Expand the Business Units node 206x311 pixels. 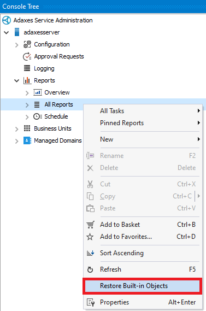(17, 129)
